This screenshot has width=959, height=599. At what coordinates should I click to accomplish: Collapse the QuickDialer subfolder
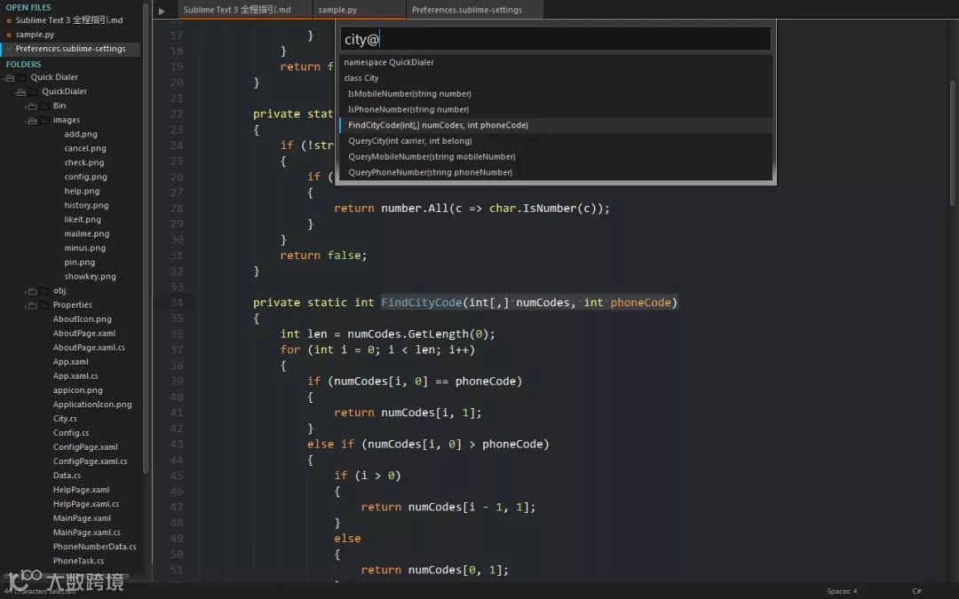20,91
